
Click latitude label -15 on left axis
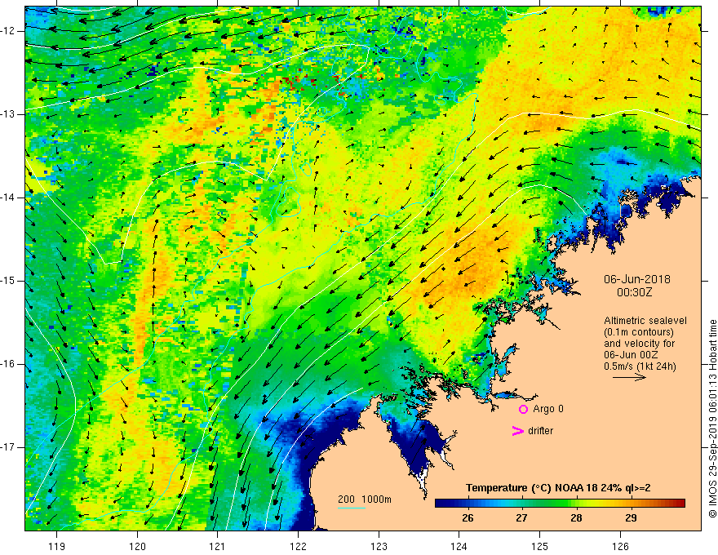coord(8,281)
